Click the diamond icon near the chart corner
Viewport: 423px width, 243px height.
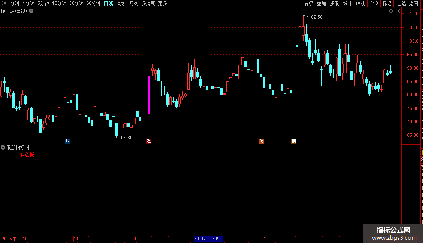click(x=391, y=11)
